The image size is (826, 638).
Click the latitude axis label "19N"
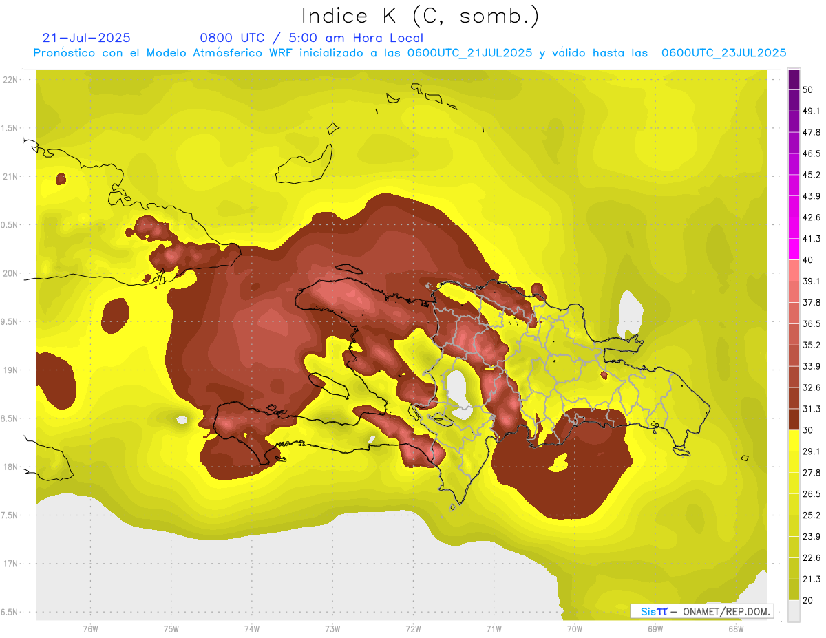click(12, 370)
